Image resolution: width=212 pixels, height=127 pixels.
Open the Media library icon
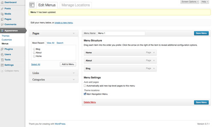(2, 14)
